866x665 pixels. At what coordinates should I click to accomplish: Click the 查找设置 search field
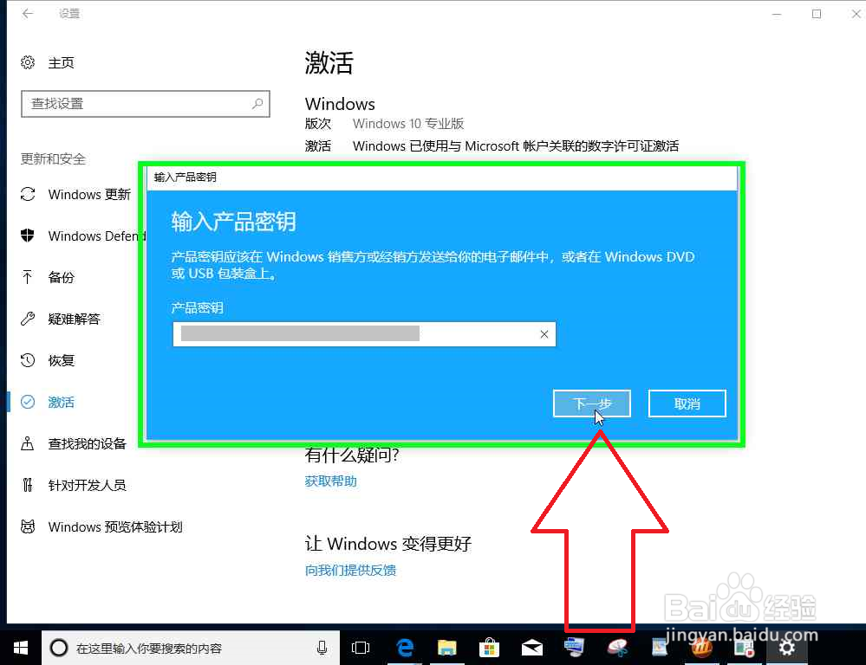[146, 104]
